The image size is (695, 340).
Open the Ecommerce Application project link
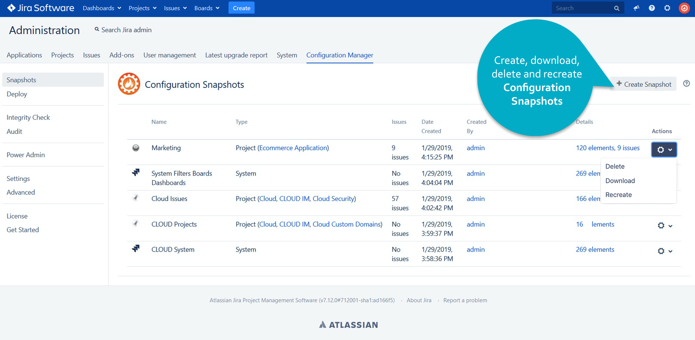pos(293,148)
